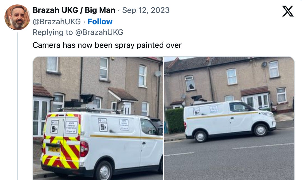Viewport: 302px width, 180px height.
Task: Open the right photo of the van's side
Action: click(229, 118)
